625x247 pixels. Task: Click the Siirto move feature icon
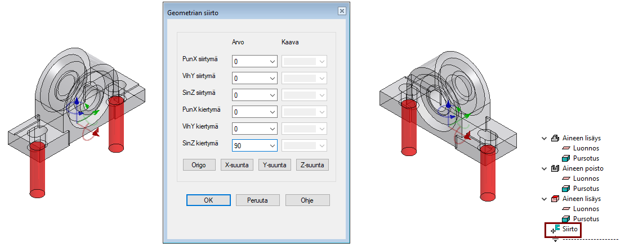555,229
